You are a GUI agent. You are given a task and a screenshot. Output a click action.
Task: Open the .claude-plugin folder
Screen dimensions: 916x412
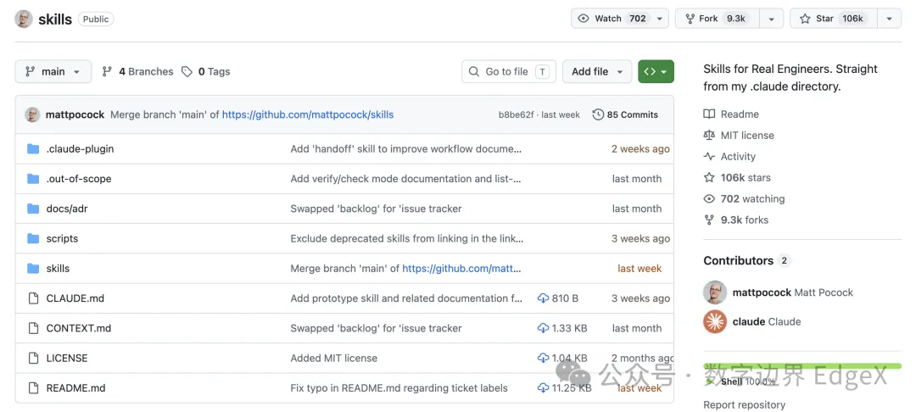point(80,149)
